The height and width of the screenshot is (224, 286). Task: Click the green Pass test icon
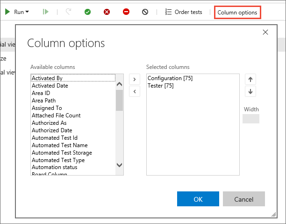coord(87,12)
